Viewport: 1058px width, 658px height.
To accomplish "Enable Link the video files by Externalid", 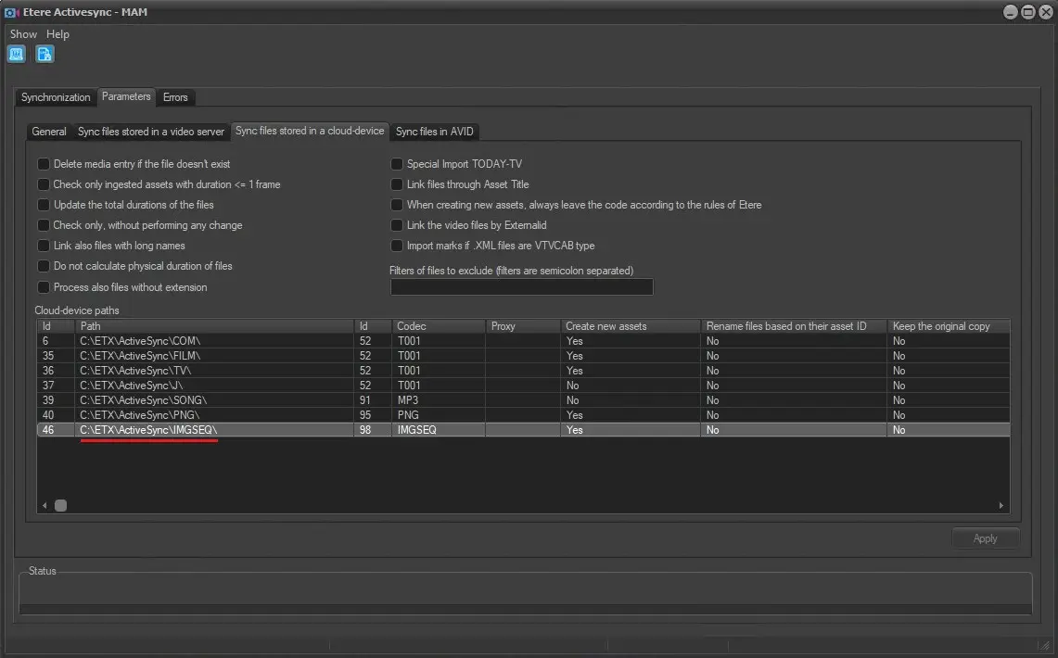I will coord(397,225).
